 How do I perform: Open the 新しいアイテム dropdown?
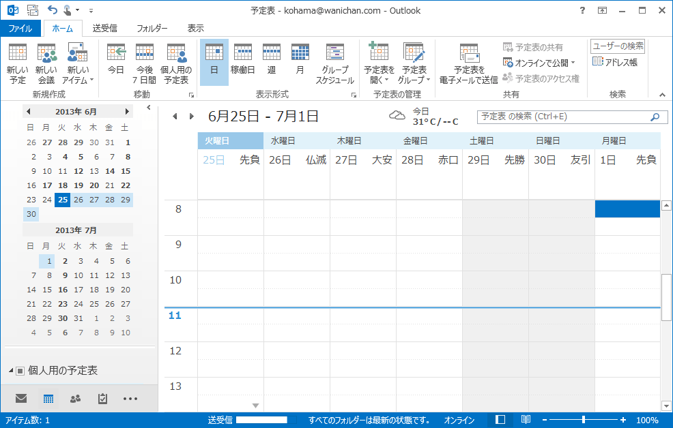point(78,63)
